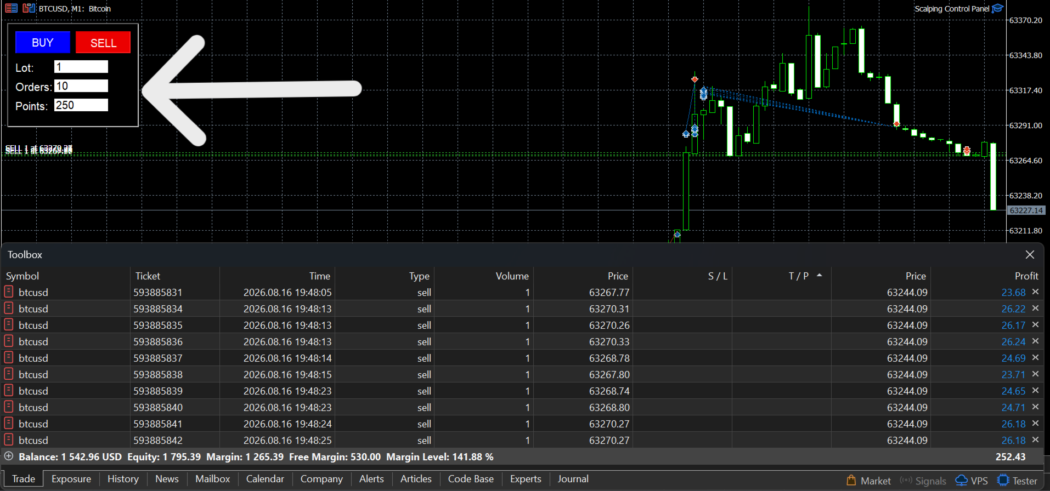The width and height of the screenshot is (1050, 491).
Task: Close the Toolbox panel
Action: click(x=1030, y=254)
